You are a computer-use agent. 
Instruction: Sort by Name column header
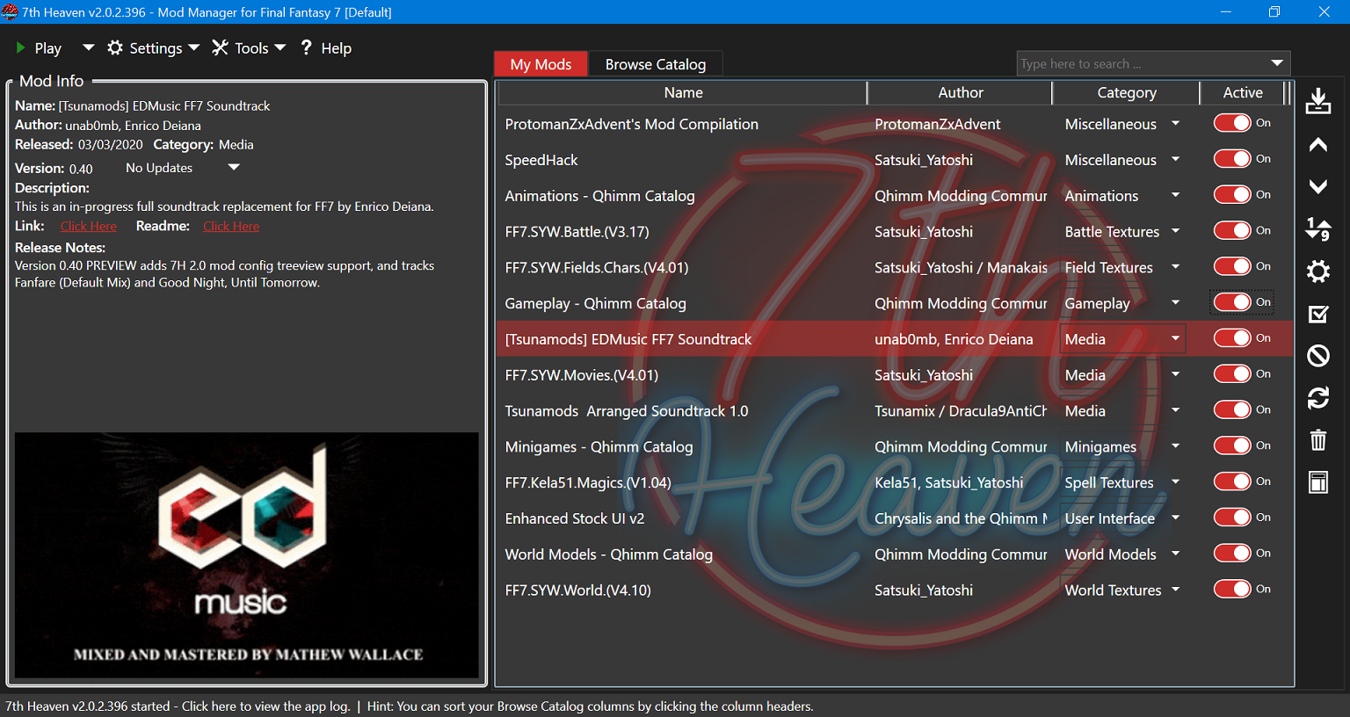(683, 92)
